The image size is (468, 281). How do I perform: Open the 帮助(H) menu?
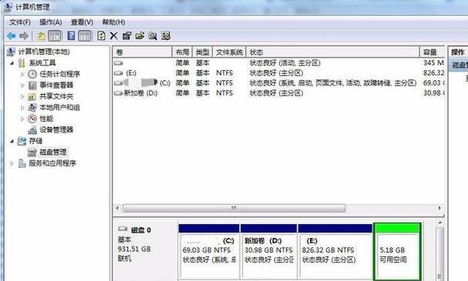tap(113, 22)
